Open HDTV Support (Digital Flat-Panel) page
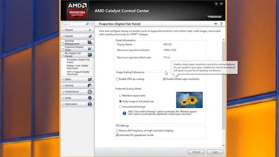This screenshot has width=279, height=157. 78,73
